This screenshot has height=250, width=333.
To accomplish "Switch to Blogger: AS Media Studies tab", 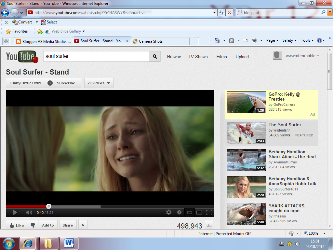I will point(44,41).
